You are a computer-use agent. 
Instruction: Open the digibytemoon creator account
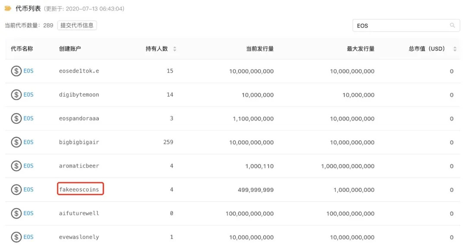coord(79,95)
